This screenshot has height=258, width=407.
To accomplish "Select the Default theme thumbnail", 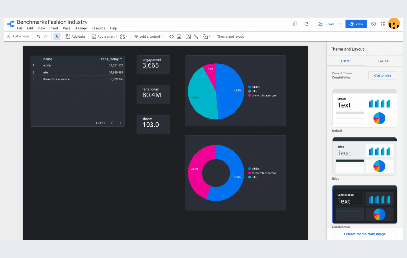I will 365,108.
